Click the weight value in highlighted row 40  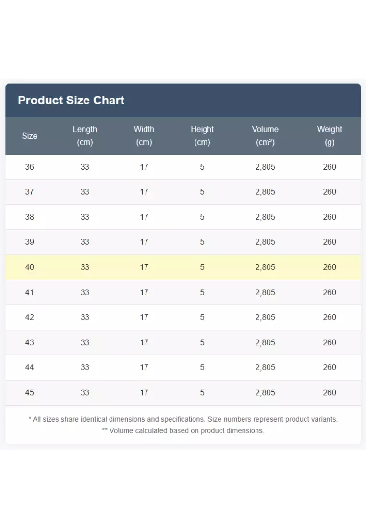point(329,267)
